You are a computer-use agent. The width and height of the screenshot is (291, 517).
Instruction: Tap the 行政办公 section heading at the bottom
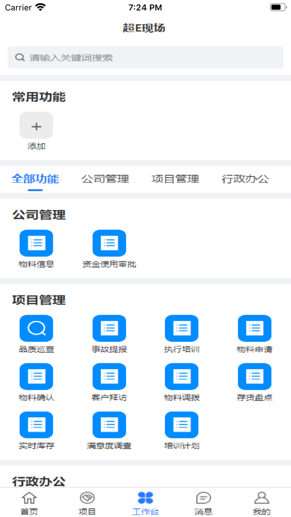[39, 482]
